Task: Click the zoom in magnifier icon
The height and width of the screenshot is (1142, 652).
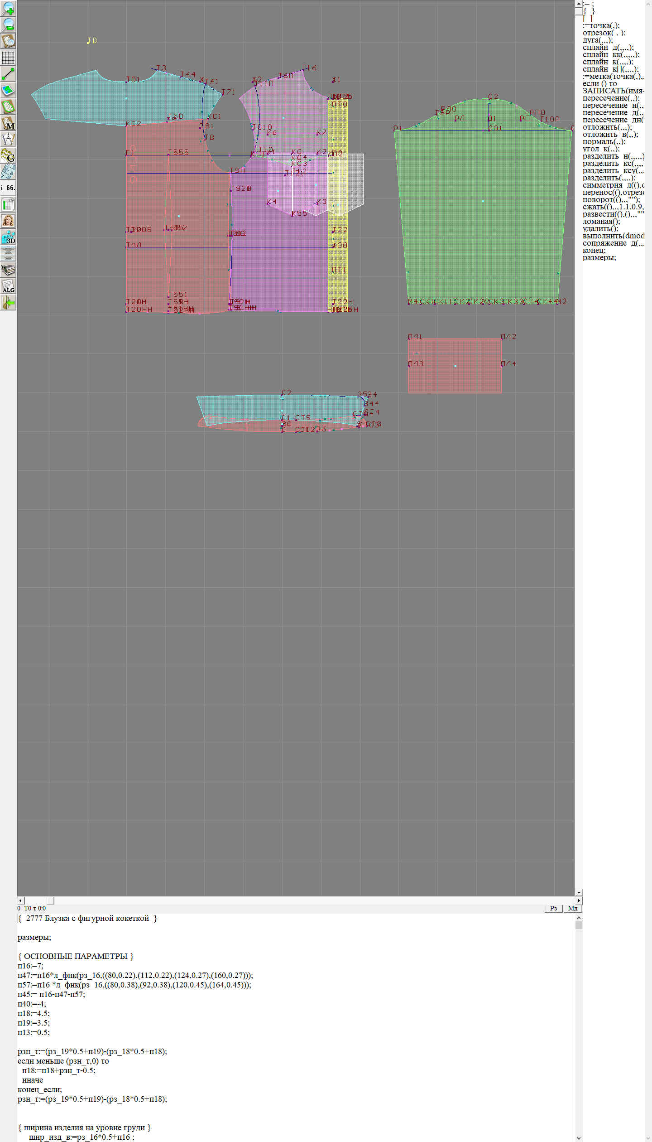Action: pyautogui.click(x=8, y=9)
